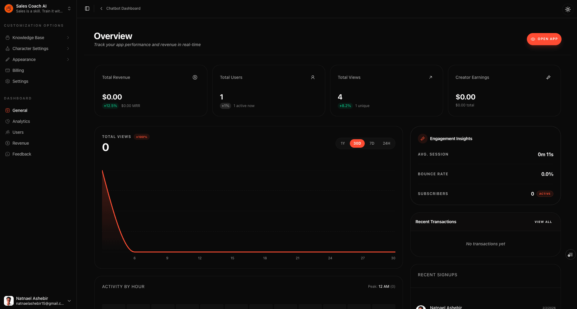Click the Users icon under Dashboard
The image size is (577, 309).
pos(8,132)
